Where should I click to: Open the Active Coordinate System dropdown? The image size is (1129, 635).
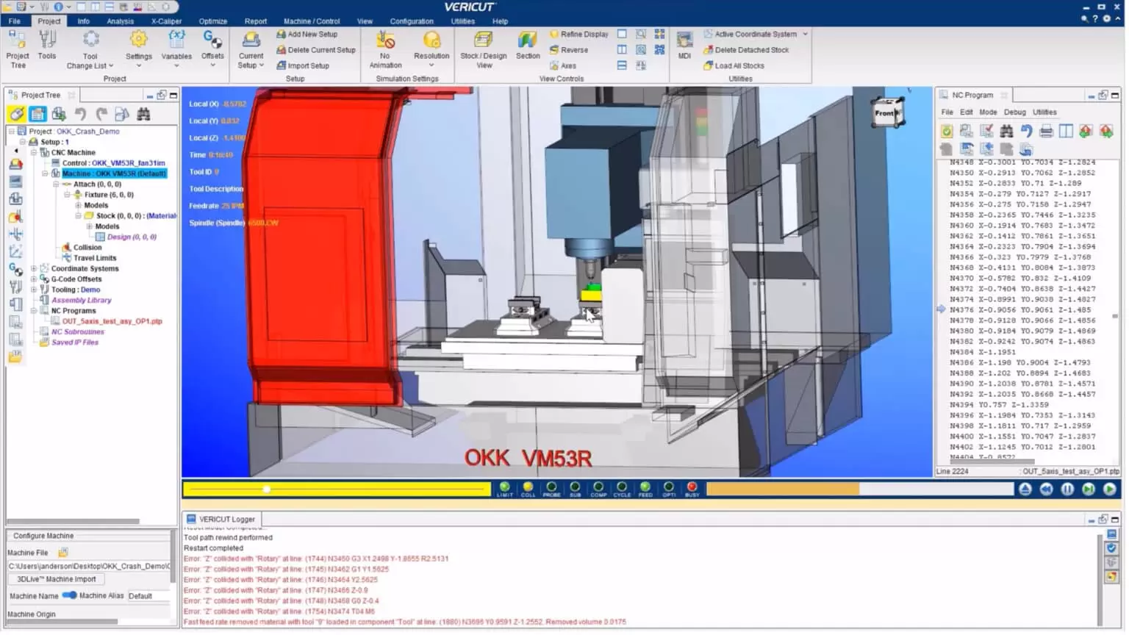(x=806, y=34)
